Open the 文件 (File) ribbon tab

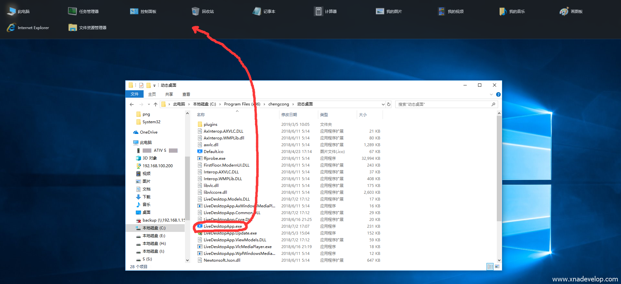pos(135,94)
